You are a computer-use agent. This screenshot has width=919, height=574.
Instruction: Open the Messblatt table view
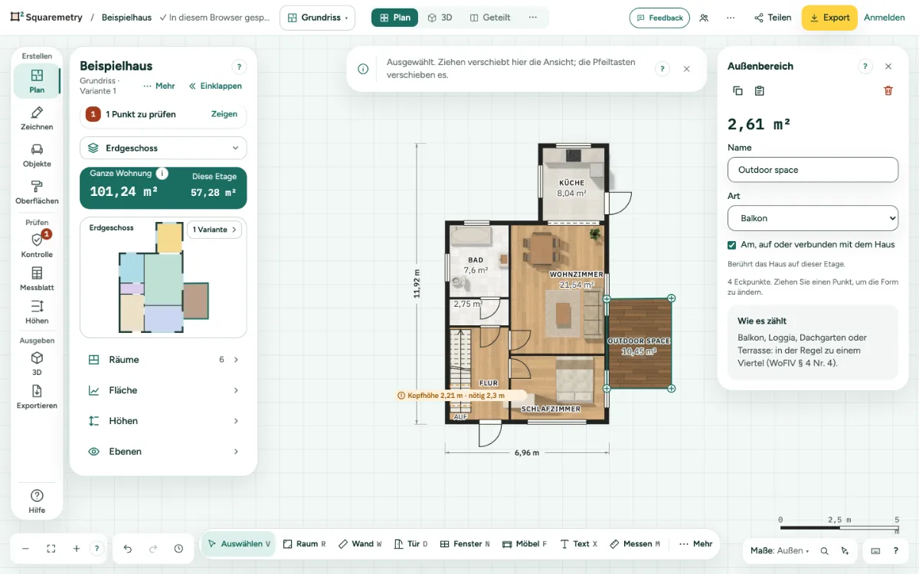tap(37, 279)
